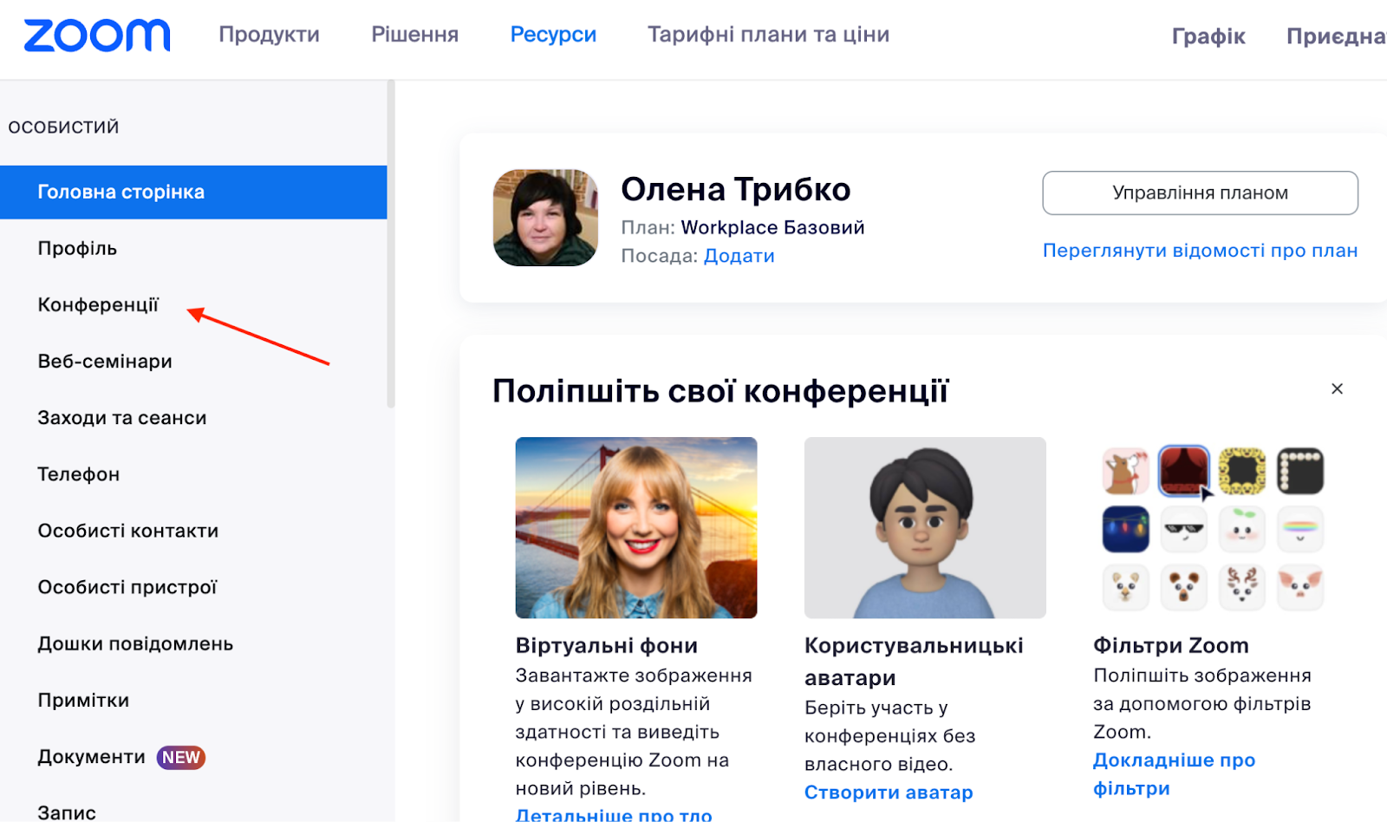The height and width of the screenshot is (822, 1387).
Task: Click the ОСОБИСТИЙ section label
Action: 63,127
